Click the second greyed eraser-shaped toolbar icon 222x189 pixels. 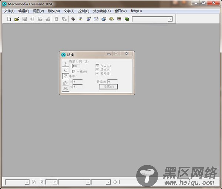(48, 19)
